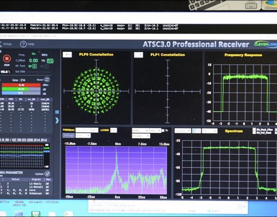Viewport: 277px width, 217px height.
Task: Expand the panel with the double-chevron arrow
Action: (57, 120)
